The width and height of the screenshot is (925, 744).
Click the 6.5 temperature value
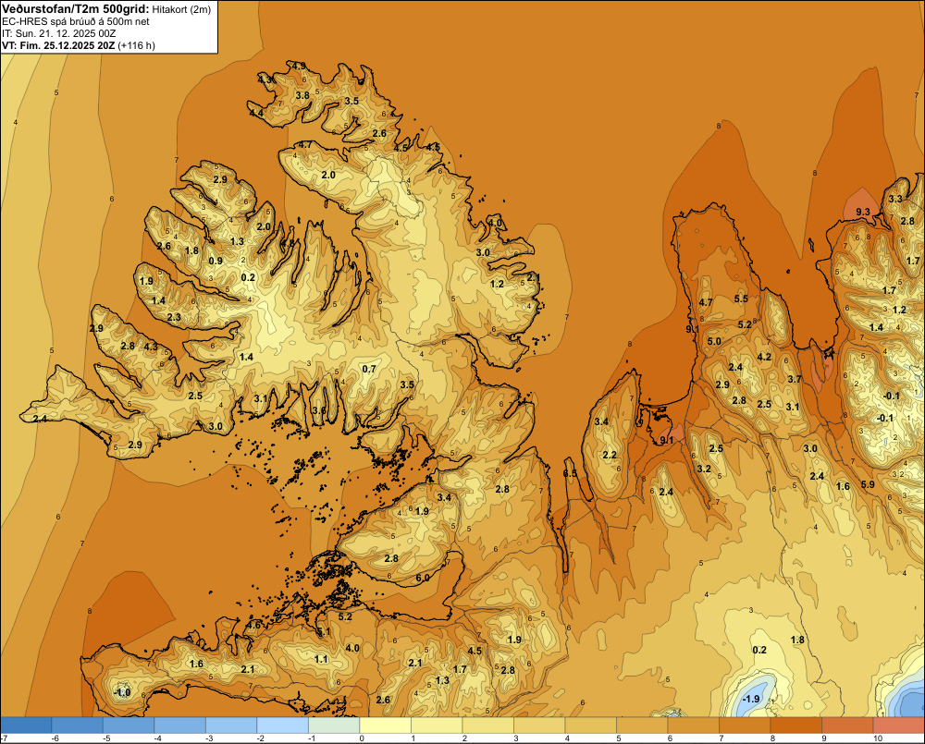click(x=570, y=474)
